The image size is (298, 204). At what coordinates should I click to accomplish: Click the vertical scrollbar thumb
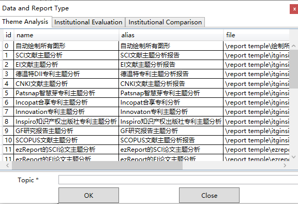coord(294,69)
